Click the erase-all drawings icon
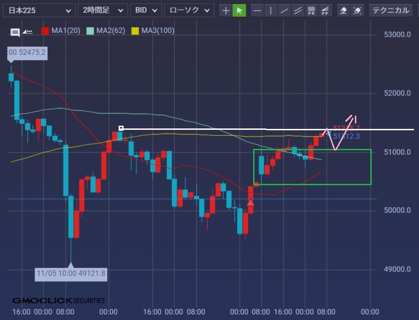419x320 pixels. click(x=357, y=10)
